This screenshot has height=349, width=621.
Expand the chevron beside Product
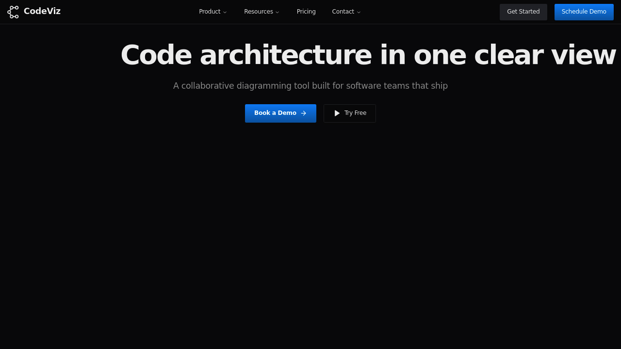tap(225, 12)
